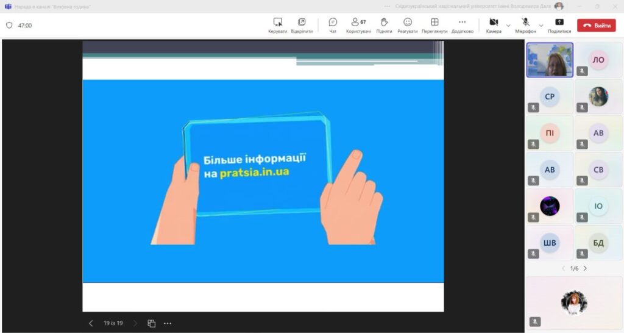Screen dimensions: 624x333
Task: Open slide more options ellipsis
Action: (x=168, y=323)
